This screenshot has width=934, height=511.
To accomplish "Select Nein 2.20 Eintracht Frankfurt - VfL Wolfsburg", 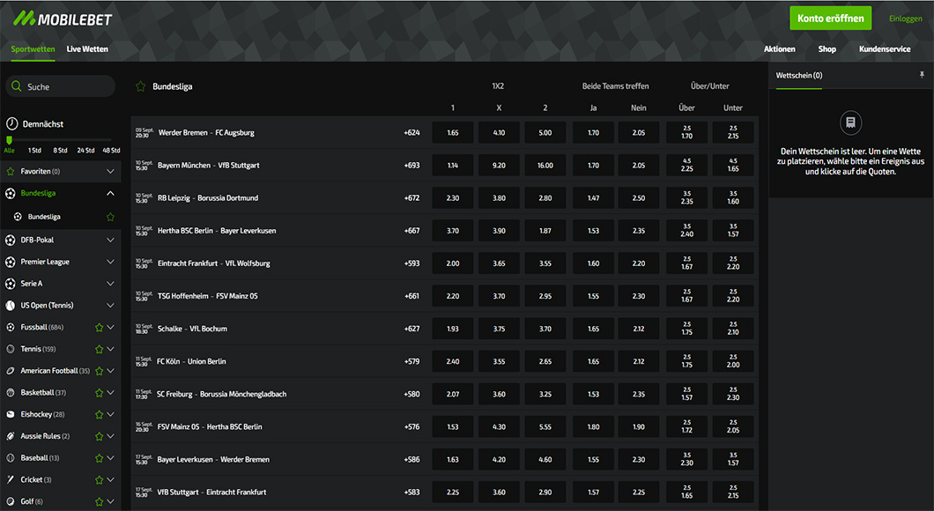I will coord(639,263).
